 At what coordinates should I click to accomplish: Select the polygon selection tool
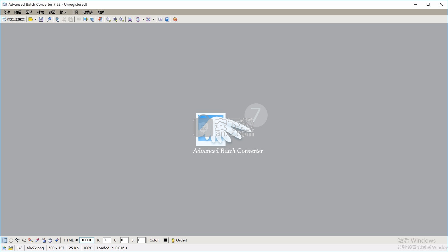pyautogui.click(x=18, y=240)
